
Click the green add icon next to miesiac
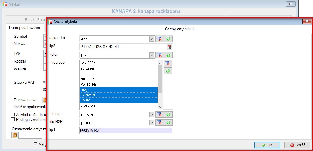pyautogui.click(x=168, y=114)
